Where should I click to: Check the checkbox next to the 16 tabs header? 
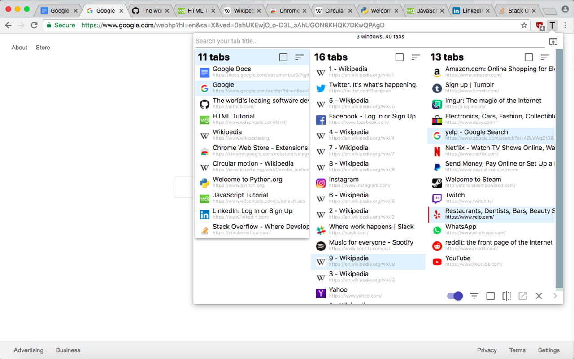399,57
